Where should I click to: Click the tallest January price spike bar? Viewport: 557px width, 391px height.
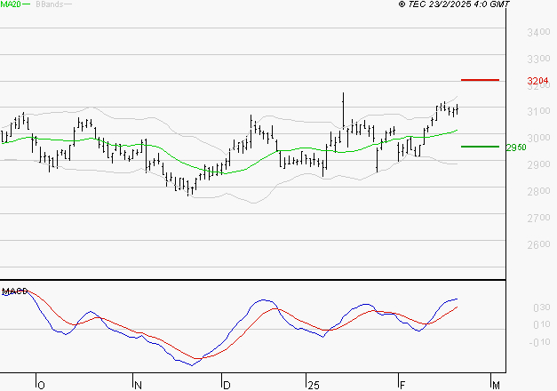pos(343,110)
